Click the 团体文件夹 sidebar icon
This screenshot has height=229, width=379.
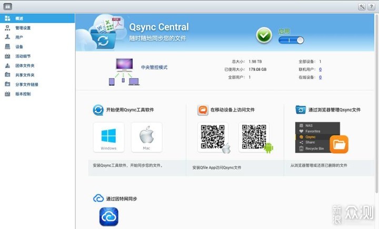[x=7, y=65]
